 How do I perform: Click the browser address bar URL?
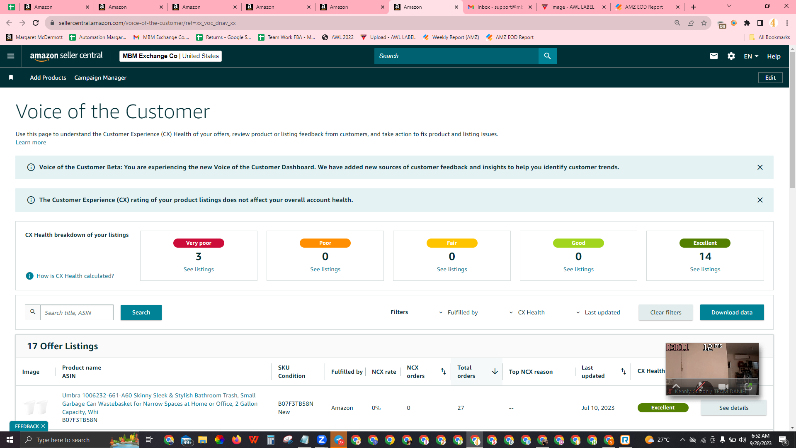pos(147,23)
